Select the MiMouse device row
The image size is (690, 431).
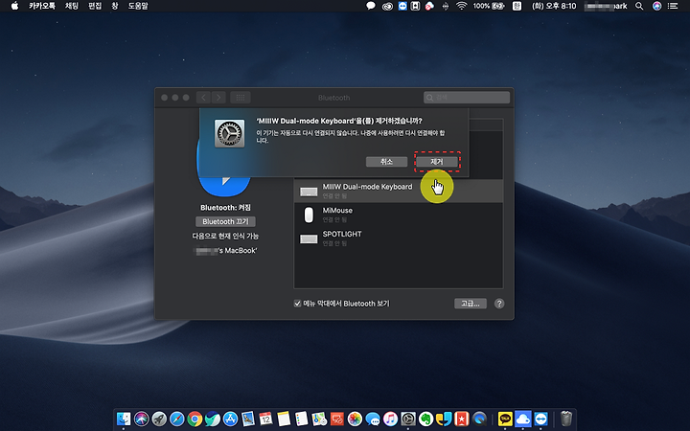(x=399, y=215)
